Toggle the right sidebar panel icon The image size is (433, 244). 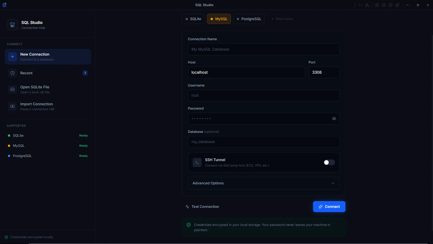(391, 5)
